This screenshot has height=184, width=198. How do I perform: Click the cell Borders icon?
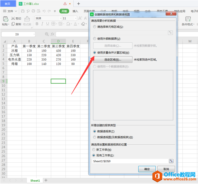click(x=53, y=24)
